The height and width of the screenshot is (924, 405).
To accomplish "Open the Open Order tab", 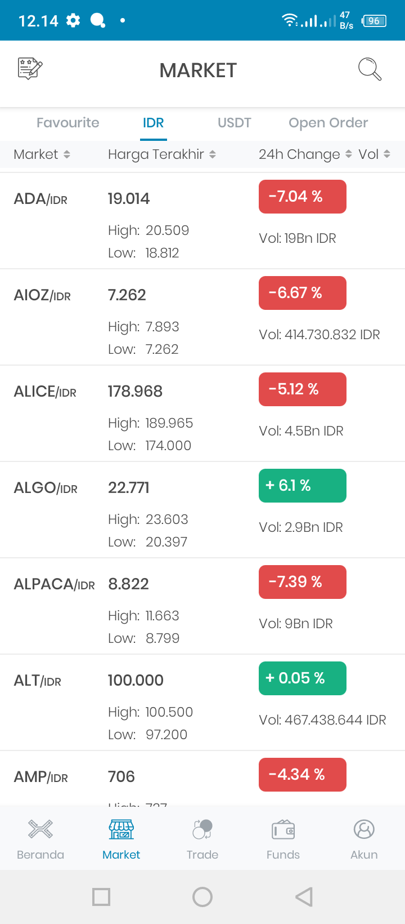I will pos(328,123).
